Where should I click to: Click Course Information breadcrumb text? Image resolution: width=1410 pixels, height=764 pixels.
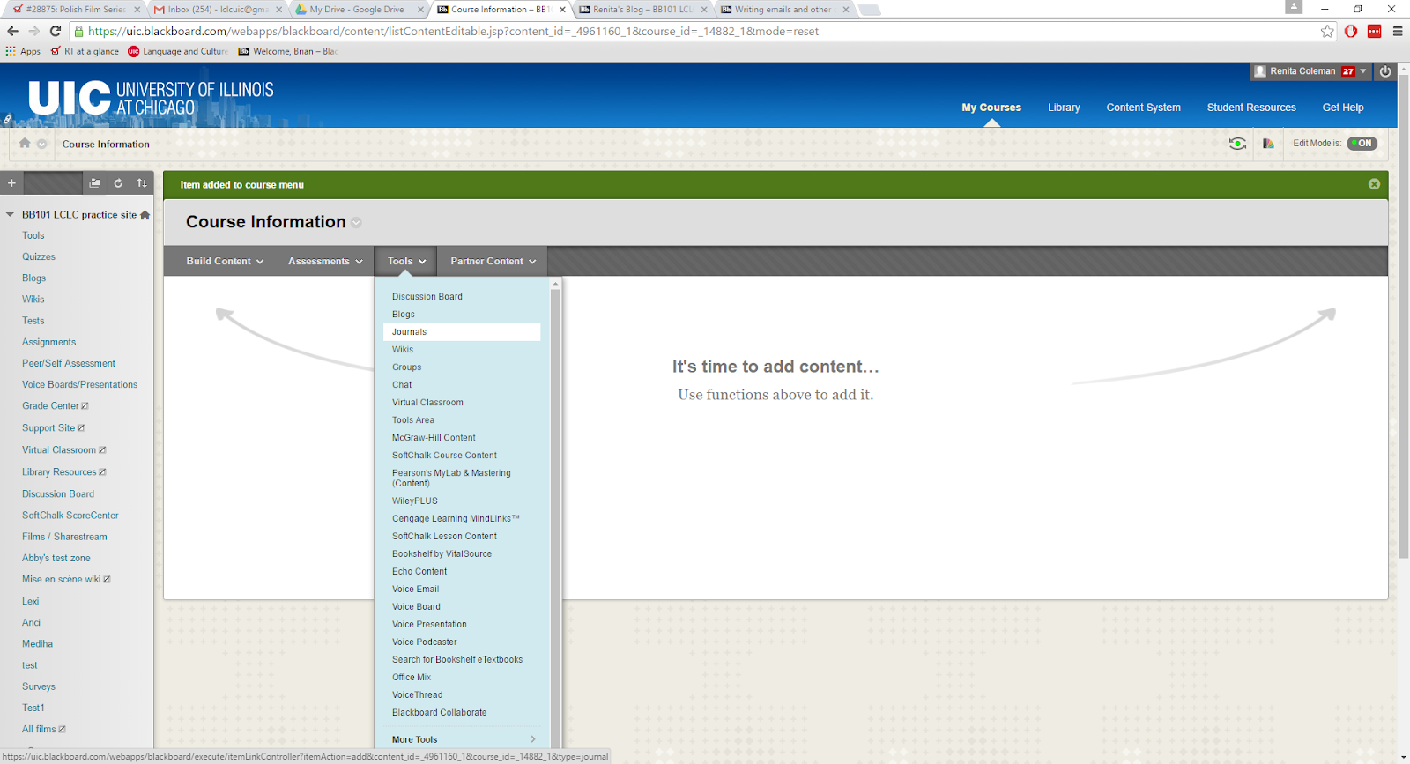coord(106,145)
